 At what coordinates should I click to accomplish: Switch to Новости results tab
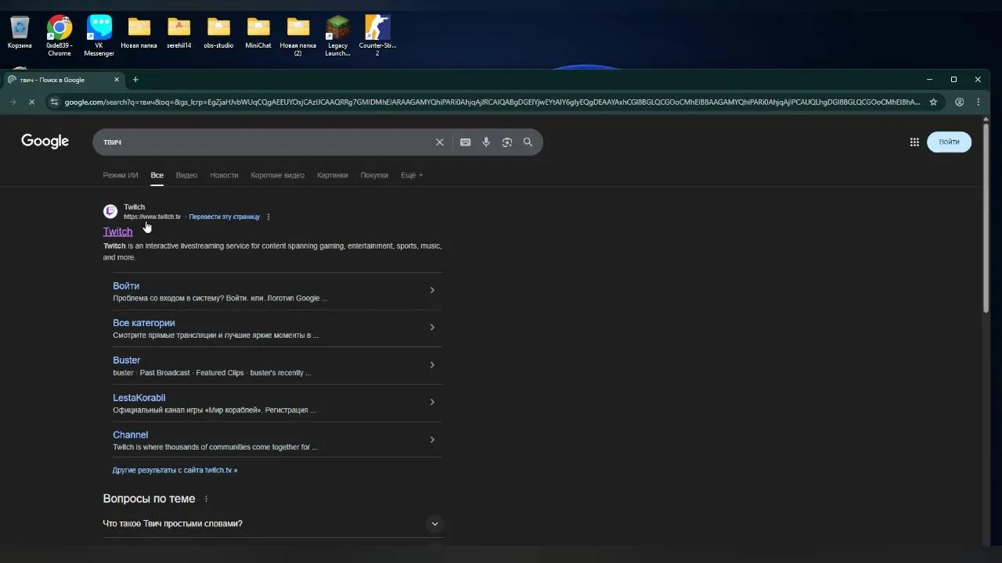[x=224, y=175]
